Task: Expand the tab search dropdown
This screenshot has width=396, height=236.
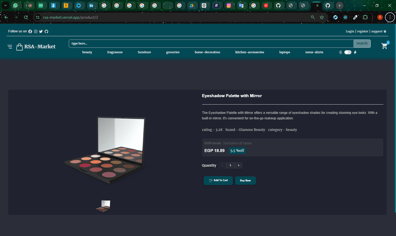Action: tap(5, 5)
